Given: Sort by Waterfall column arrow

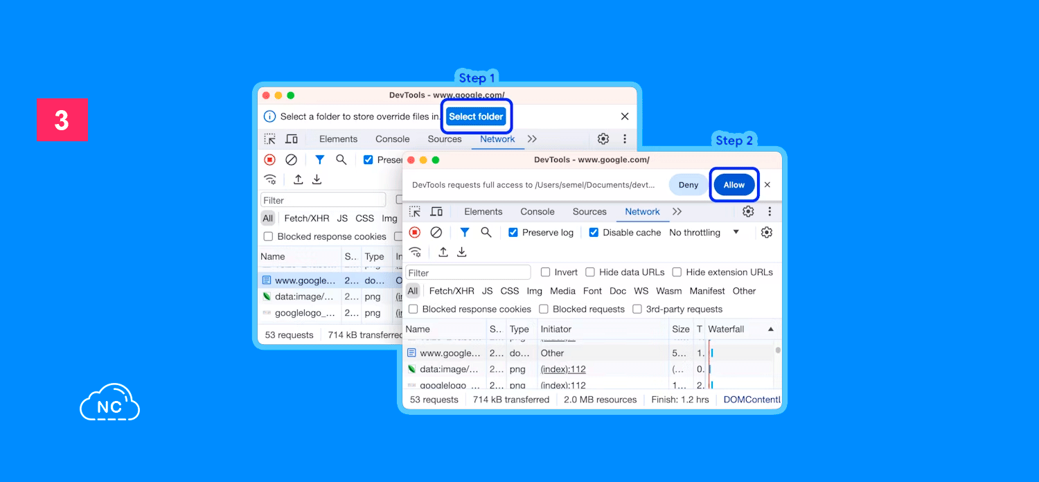Looking at the screenshot, I should (x=771, y=330).
